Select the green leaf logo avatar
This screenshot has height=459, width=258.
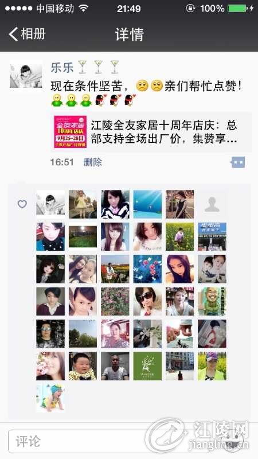click(x=147, y=366)
